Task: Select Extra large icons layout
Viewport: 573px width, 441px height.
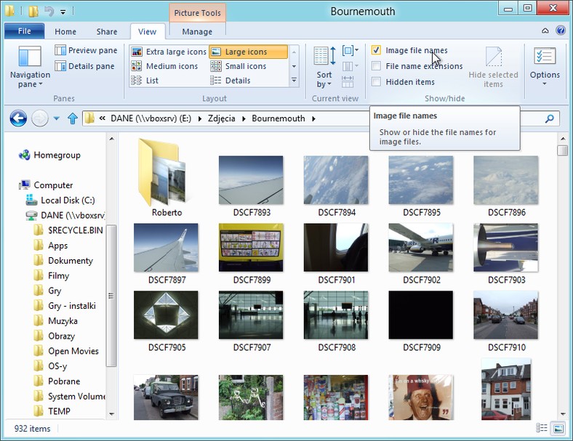Action: point(169,52)
